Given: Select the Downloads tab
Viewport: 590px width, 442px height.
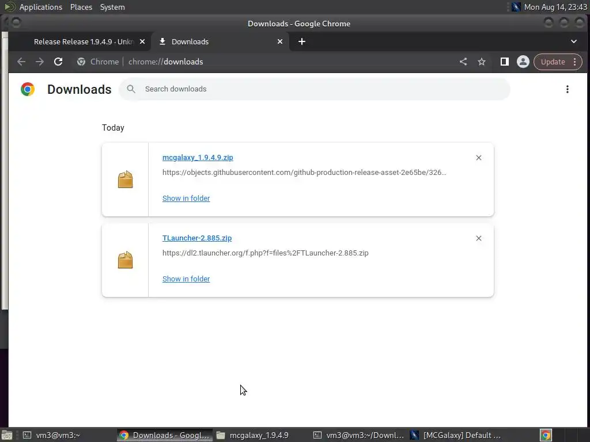Looking at the screenshot, I should tap(220, 41).
